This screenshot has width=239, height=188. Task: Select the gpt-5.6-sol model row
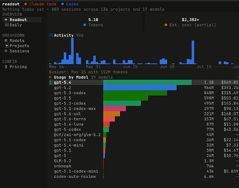pos(144,114)
